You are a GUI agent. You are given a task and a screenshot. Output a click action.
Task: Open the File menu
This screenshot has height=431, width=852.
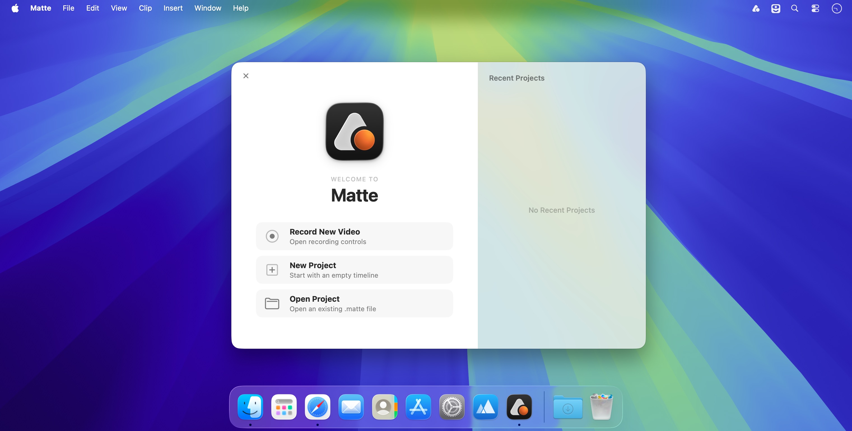tap(68, 8)
